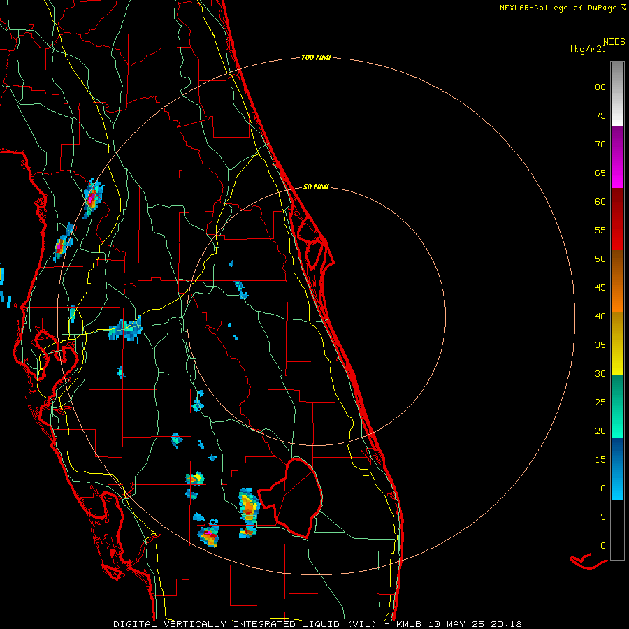The height and width of the screenshot is (629, 629).
Task: Select the 0 value on the color scale
Action: click(603, 546)
